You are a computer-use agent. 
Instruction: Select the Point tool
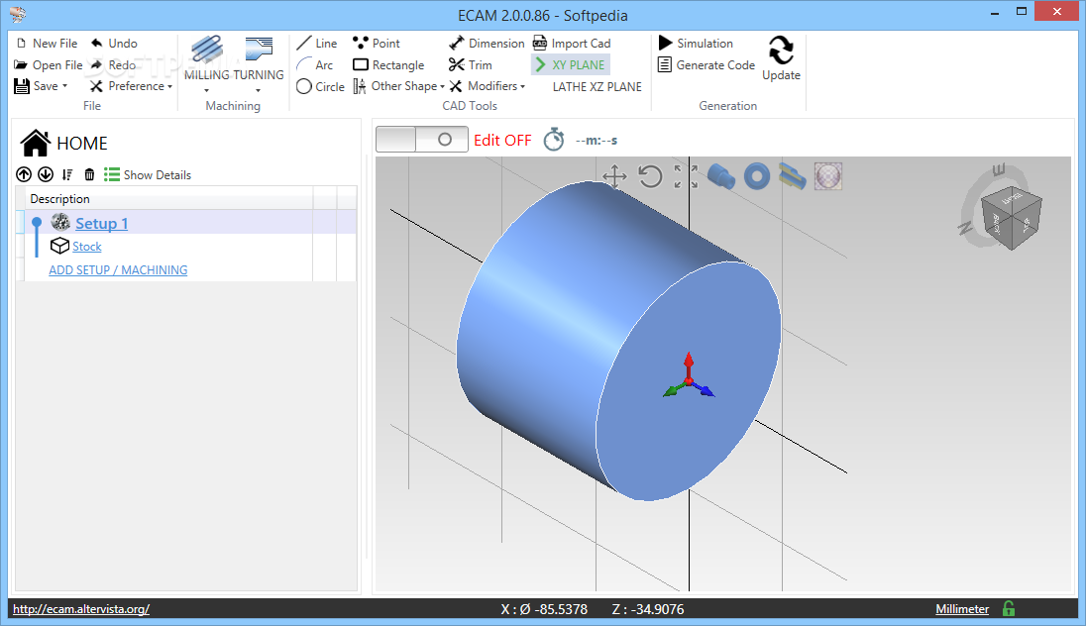point(377,43)
